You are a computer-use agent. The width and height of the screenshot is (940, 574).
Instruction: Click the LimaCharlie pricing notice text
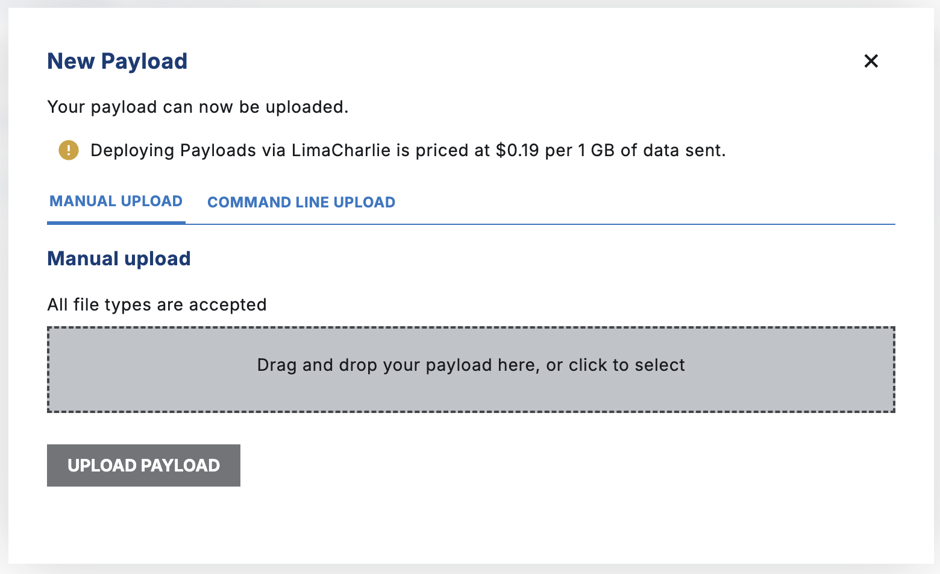tap(407, 150)
